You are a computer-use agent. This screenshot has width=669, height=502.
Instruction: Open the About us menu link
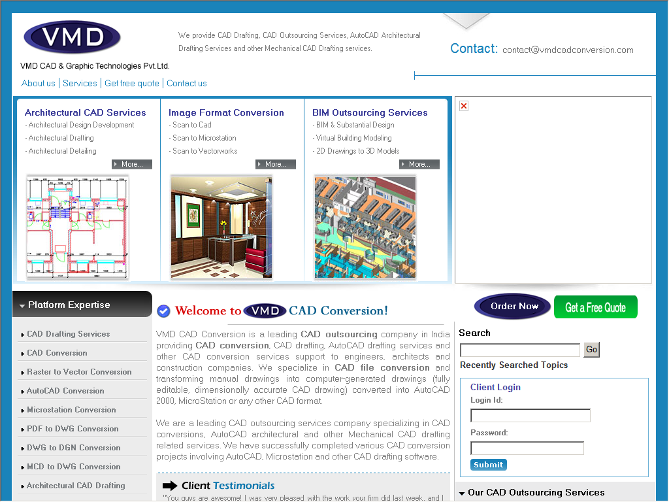coord(39,83)
